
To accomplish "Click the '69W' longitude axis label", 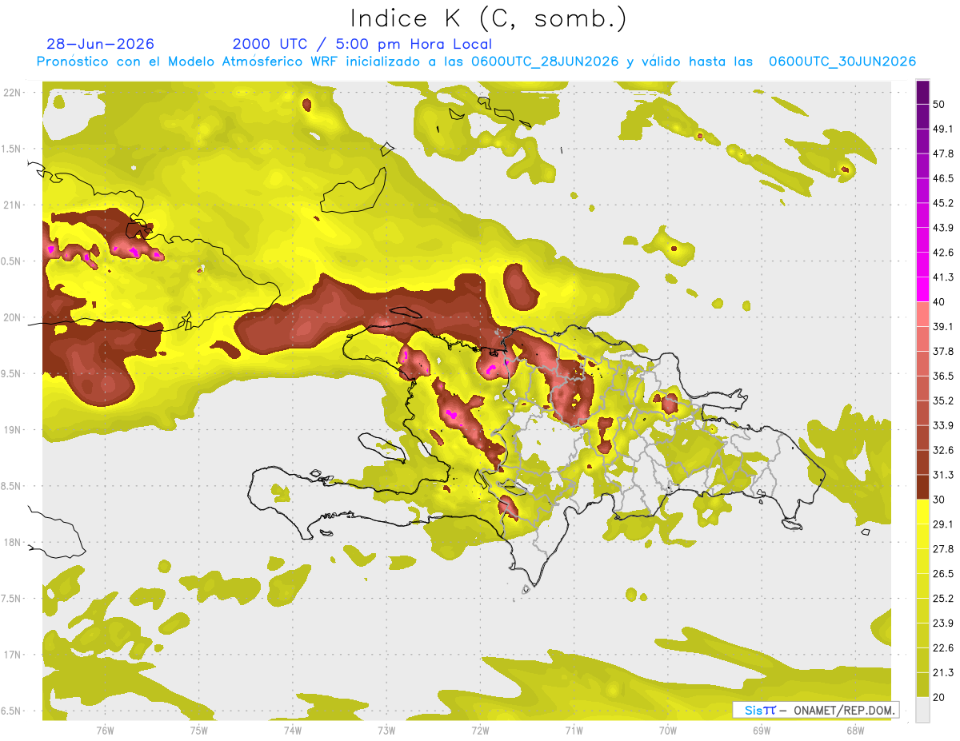I will pyautogui.click(x=762, y=731).
